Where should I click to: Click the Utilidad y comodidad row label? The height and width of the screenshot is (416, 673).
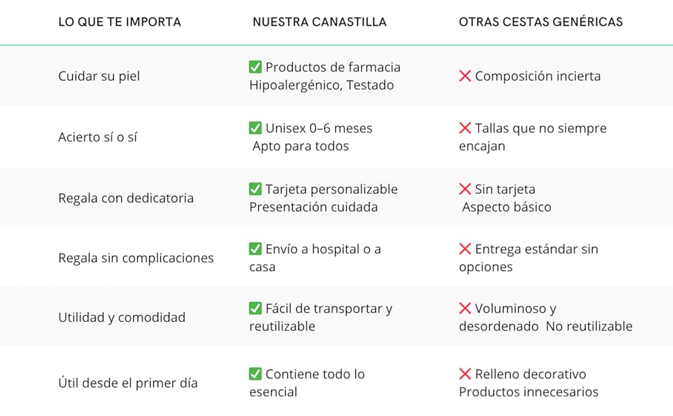tap(122, 318)
